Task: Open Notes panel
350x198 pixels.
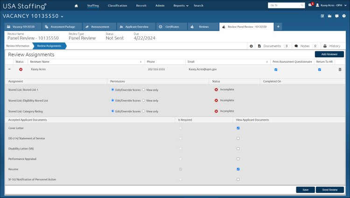Action: point(306,46)
